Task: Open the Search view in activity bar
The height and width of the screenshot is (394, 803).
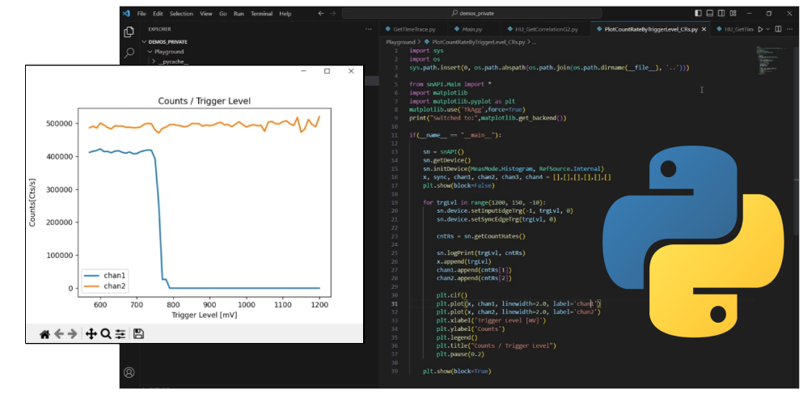Action: tap(129, 53)
